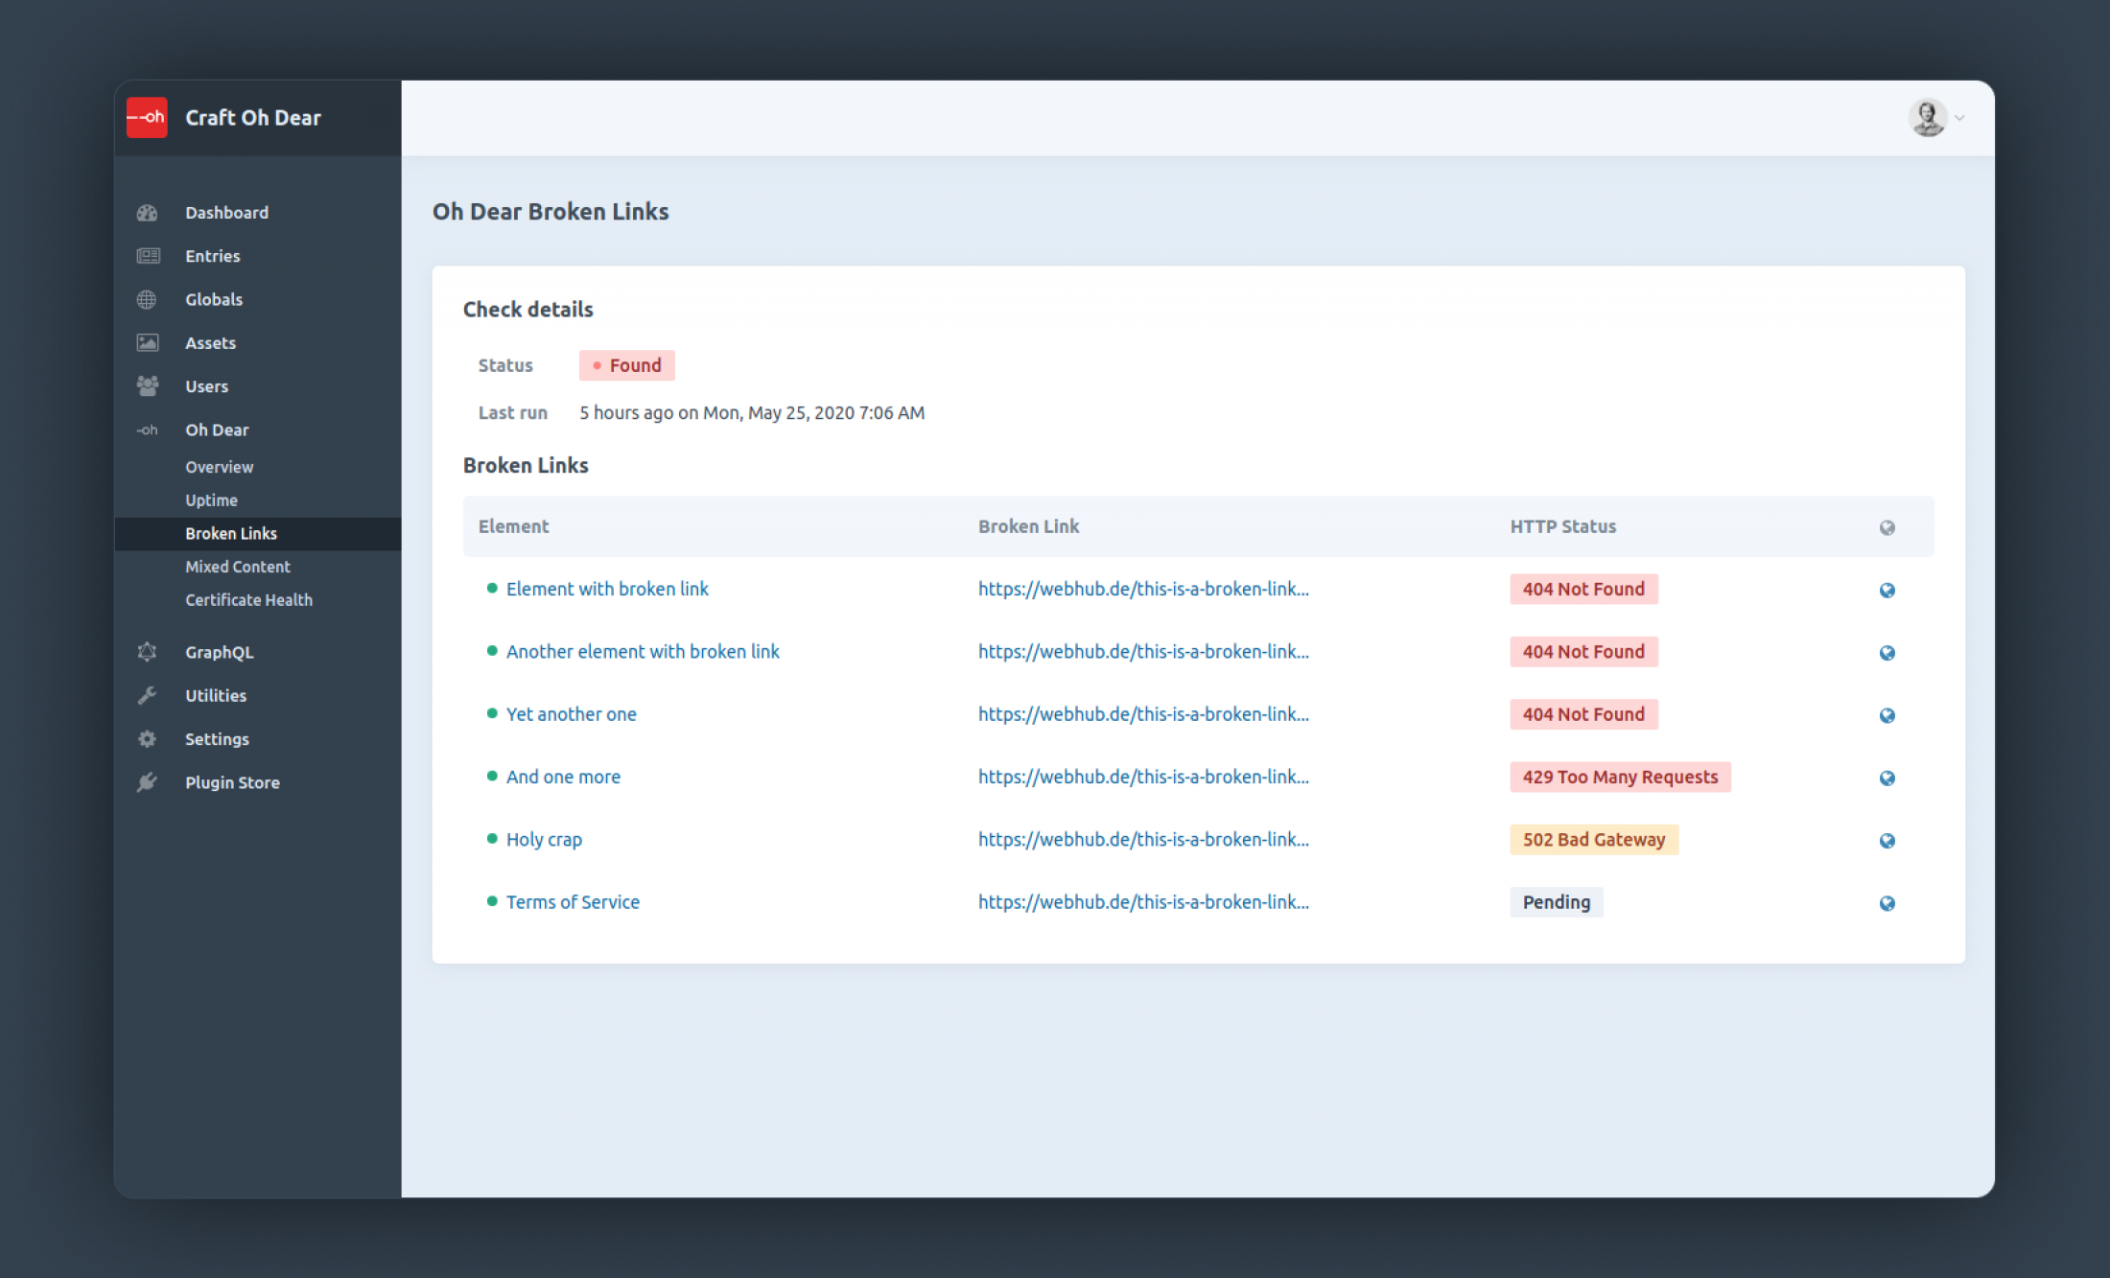Screen dimensions: 2110x1278
Task: Click the Utilities wrench icon
Action: pos(147,695)
